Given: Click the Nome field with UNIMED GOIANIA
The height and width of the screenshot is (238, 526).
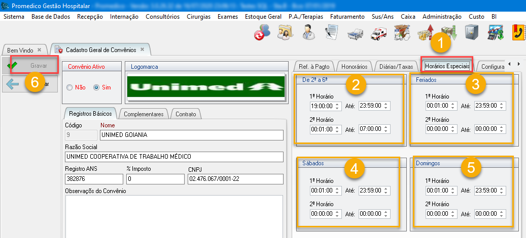Looking at the screenshot, I should pos(192,135).
